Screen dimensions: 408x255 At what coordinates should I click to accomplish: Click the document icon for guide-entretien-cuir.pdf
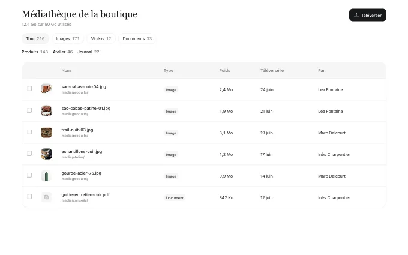coord(46,197)
